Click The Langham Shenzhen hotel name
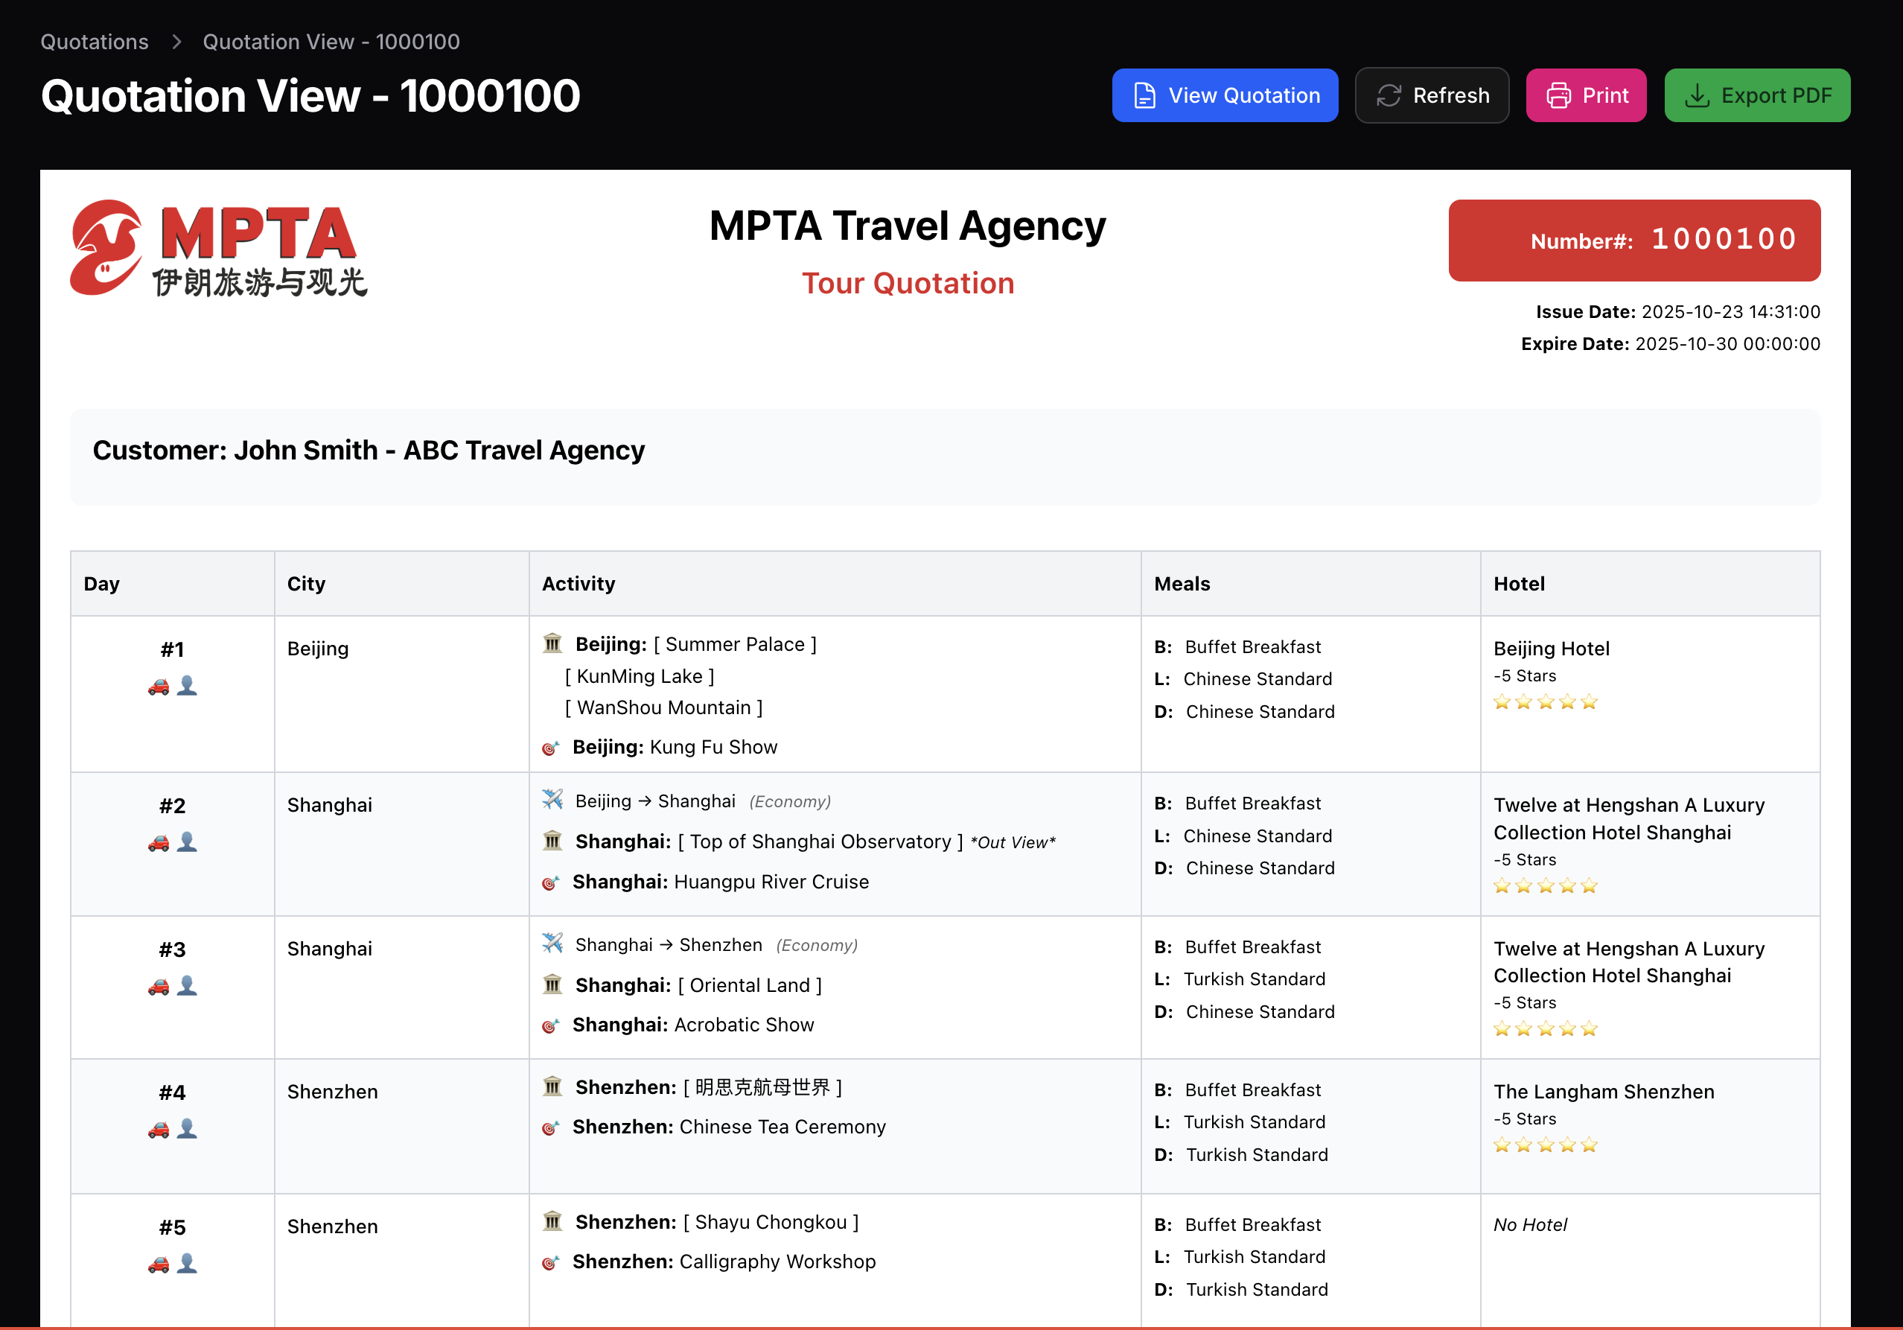The height and width of the screenshot is (1330, 1903). point(1603,1091)
